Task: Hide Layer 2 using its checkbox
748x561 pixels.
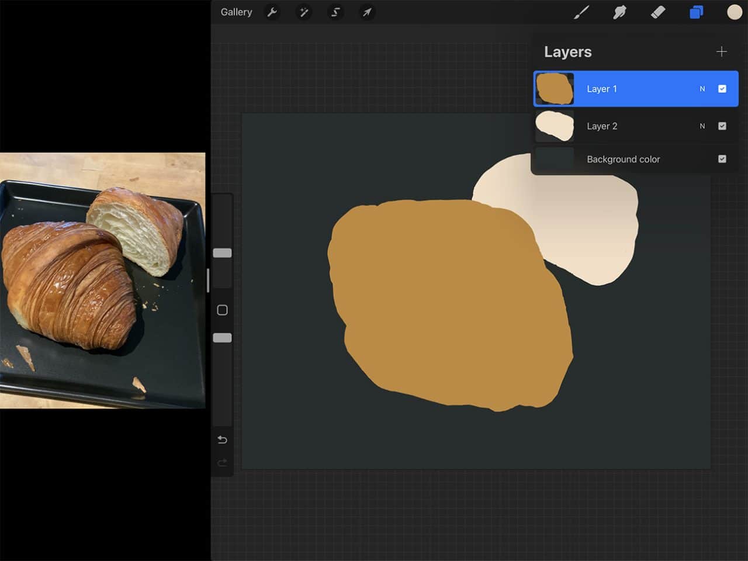Action: [723, 126]
